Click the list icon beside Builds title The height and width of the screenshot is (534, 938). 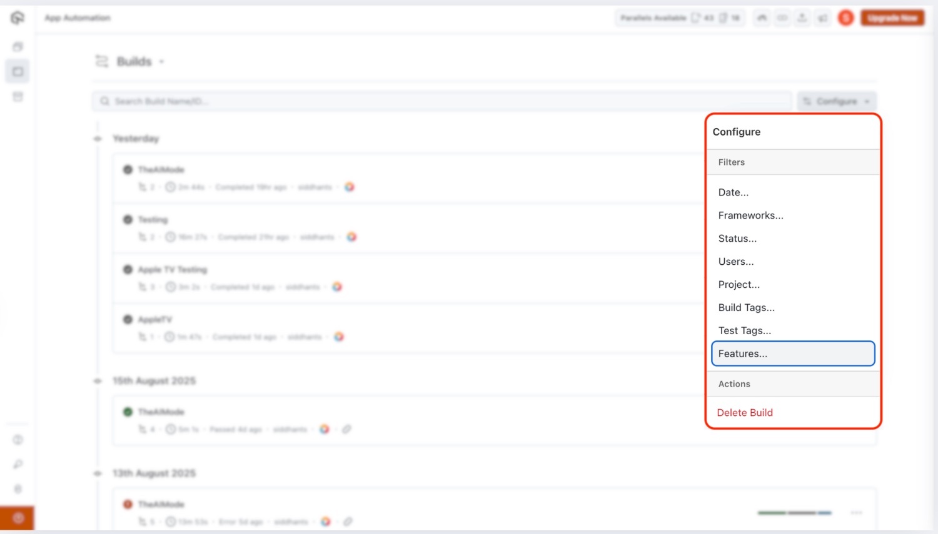[x=101, y=61]
